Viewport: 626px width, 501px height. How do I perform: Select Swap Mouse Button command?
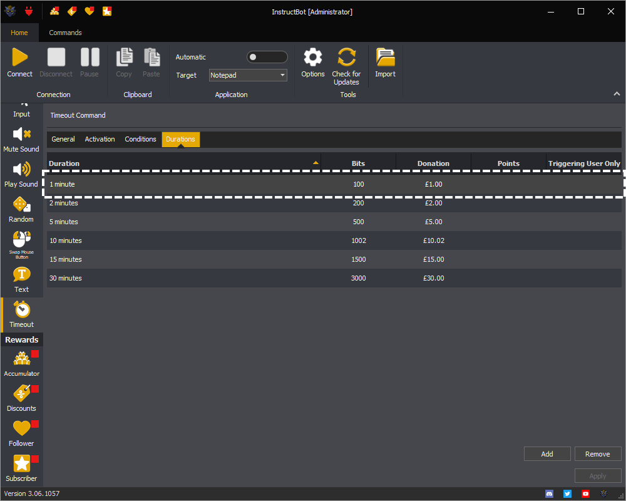21,245
